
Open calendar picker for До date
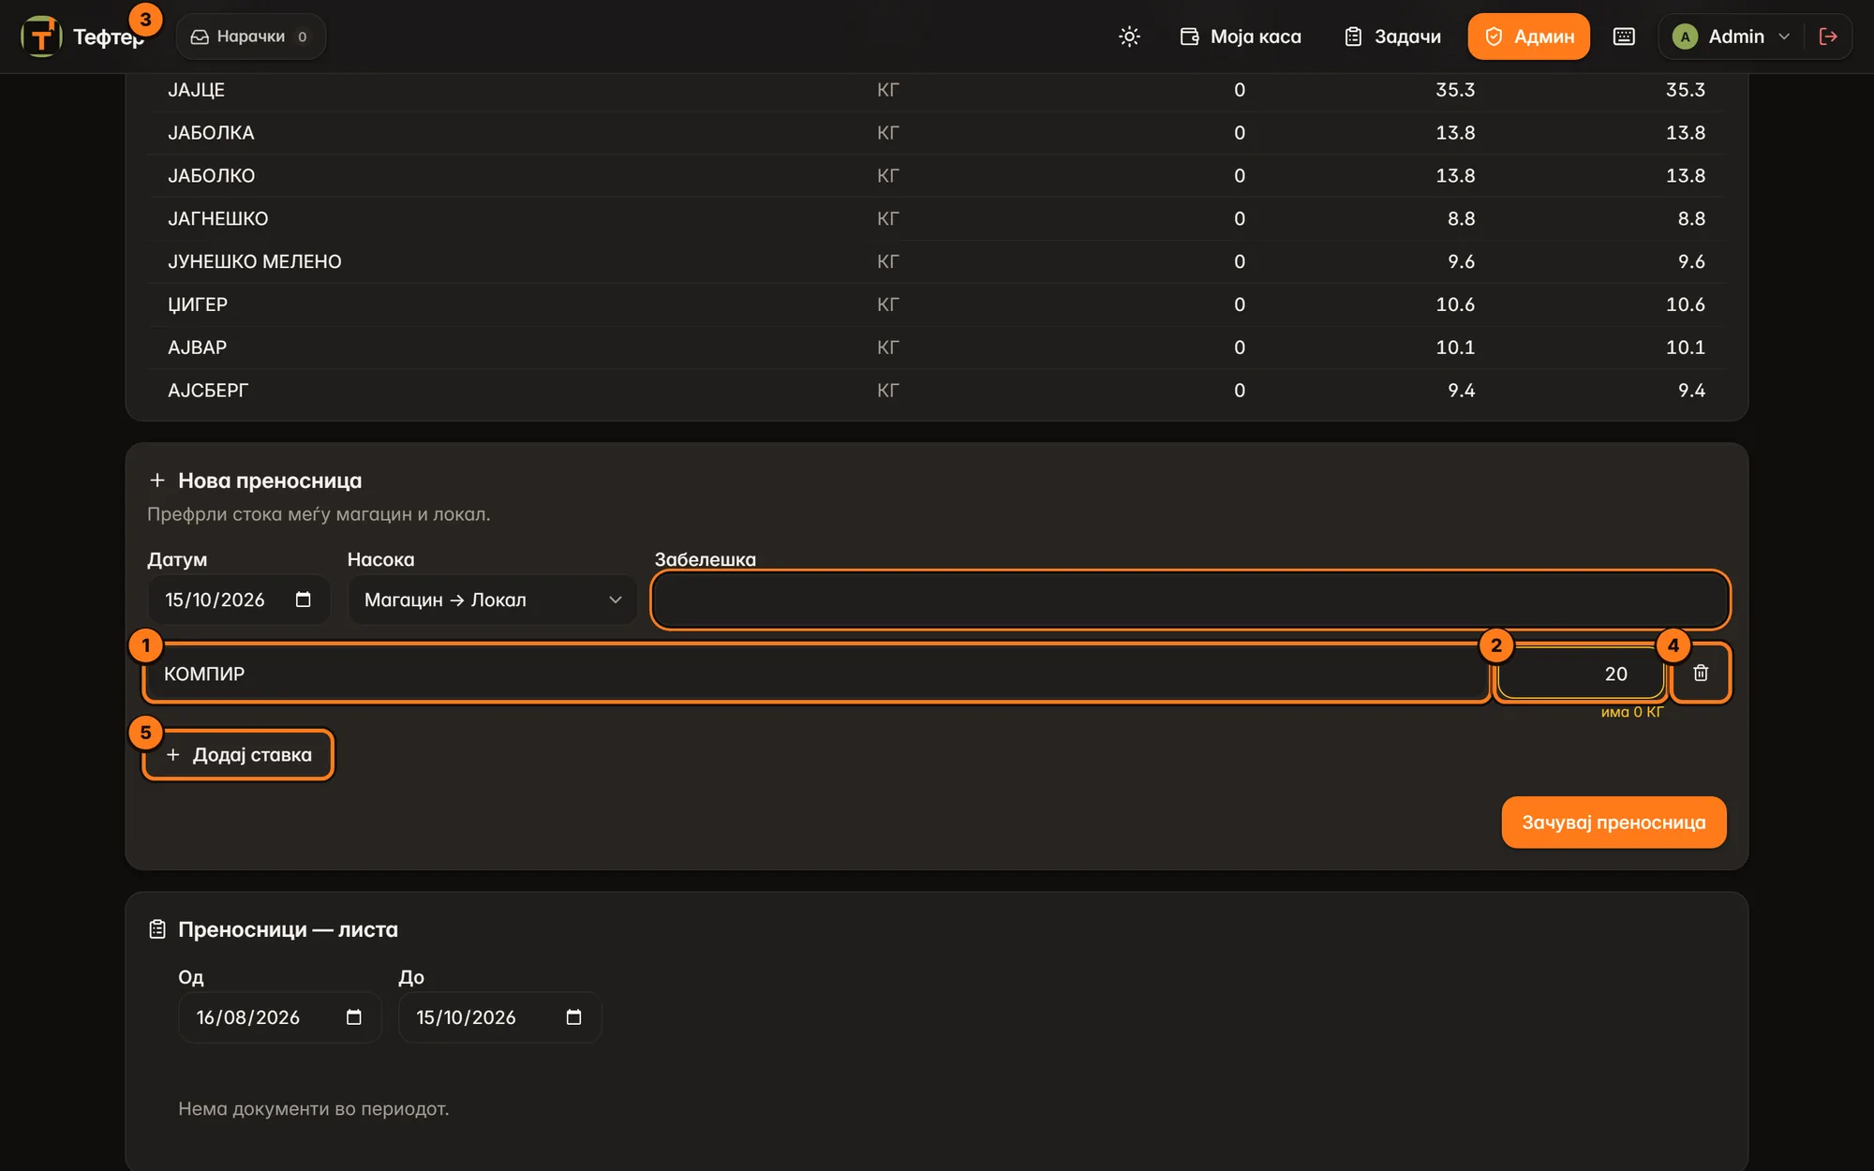(573, 1017)
